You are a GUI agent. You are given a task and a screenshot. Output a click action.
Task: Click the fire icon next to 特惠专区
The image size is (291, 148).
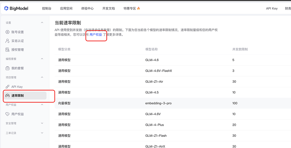[138, 8]
